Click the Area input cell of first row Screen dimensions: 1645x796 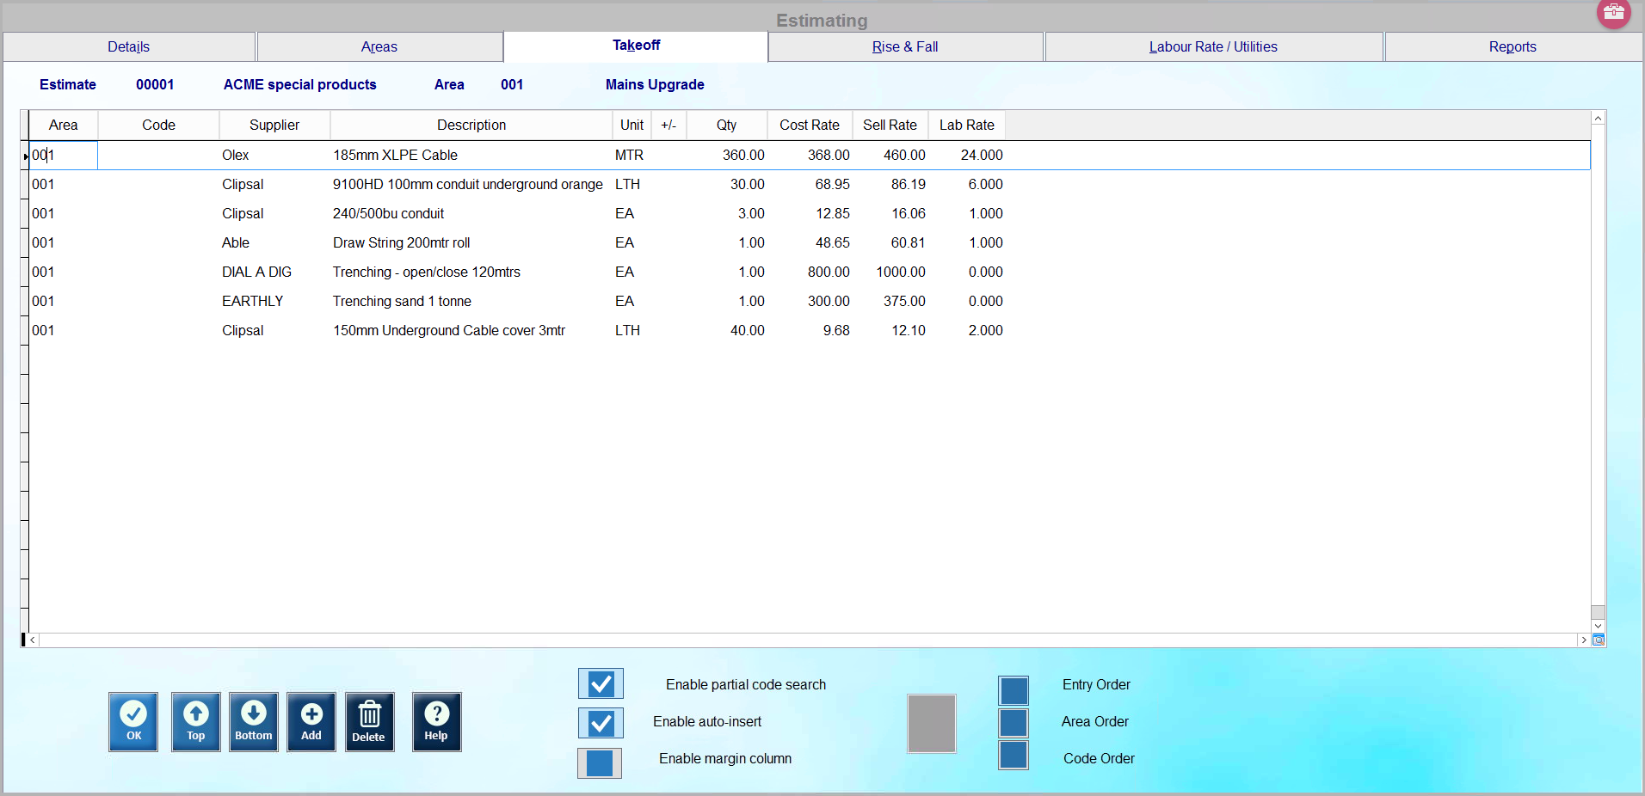63,155
